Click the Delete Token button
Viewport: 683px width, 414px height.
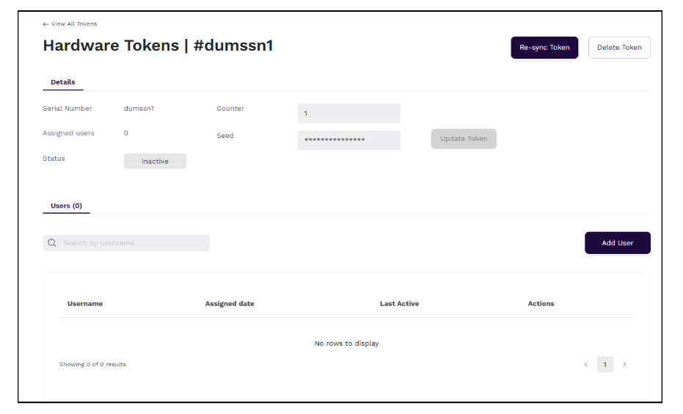click(618, 48)
